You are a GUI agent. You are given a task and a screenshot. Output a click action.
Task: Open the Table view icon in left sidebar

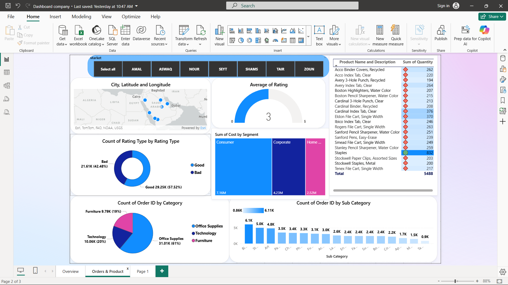pyautogui.click(x=7, y=72)
